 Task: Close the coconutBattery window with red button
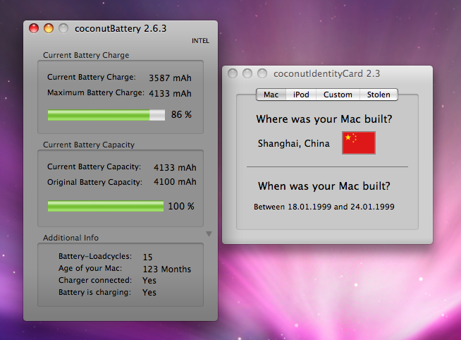pos(34,28)
